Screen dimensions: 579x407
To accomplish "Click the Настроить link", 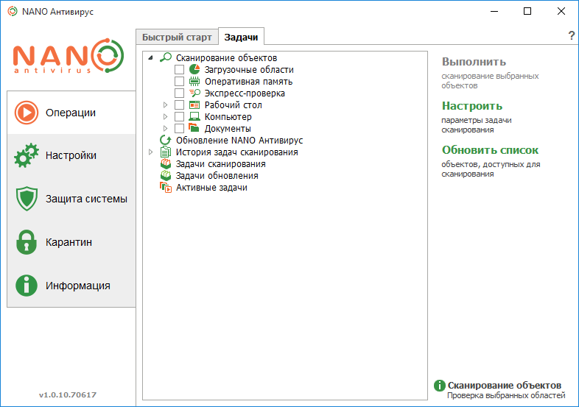I will [472, 106].
